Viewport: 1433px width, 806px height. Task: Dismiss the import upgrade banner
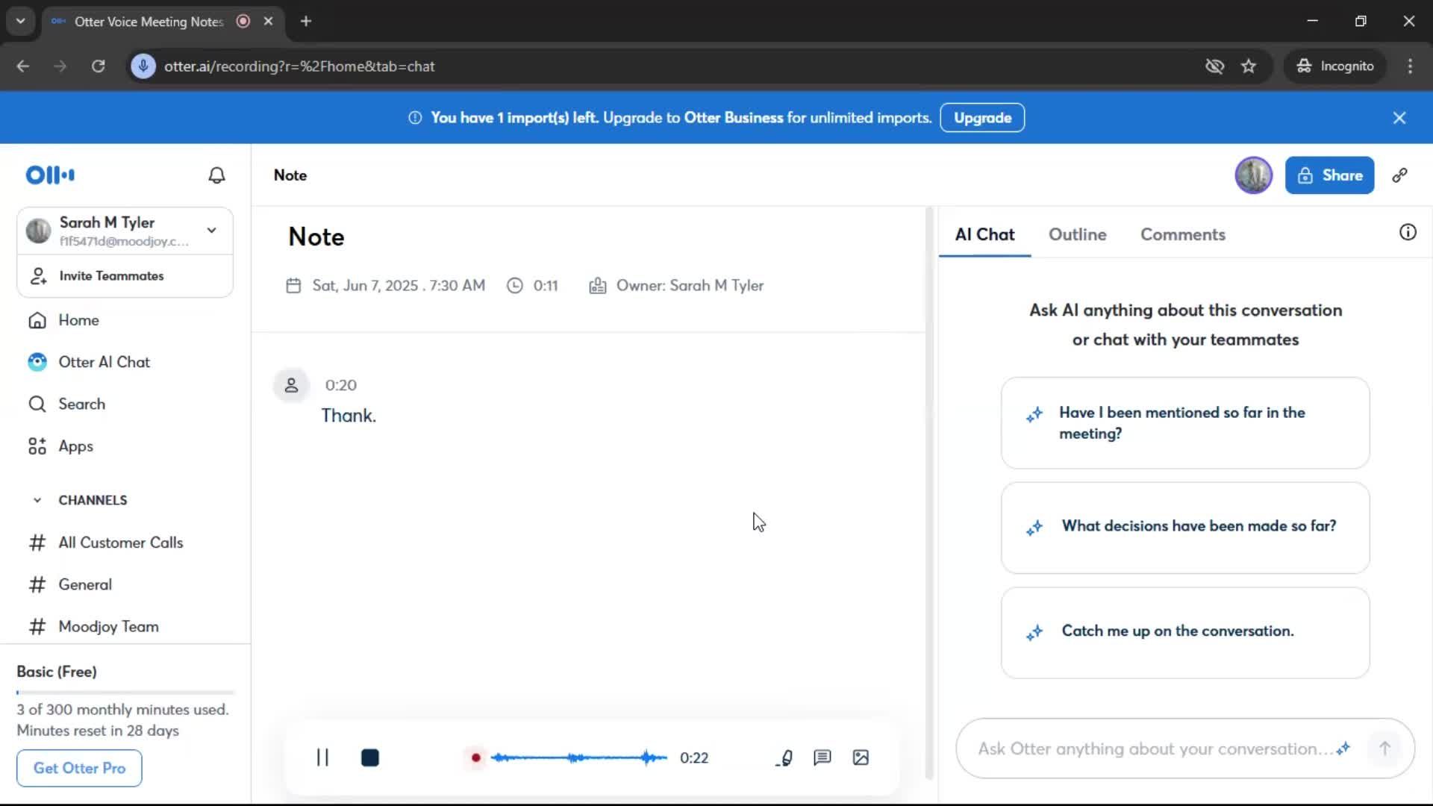pos(1399,118)
